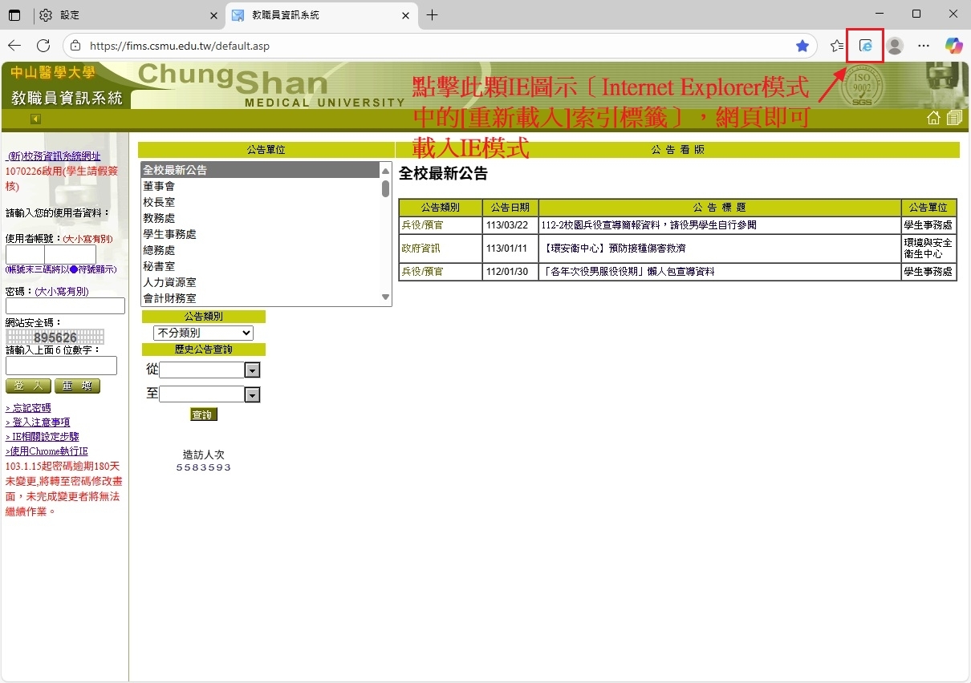Viewport: 971px width, 683px height.
Task: Collapse sidebar with the left arrow icon
Action: pos(35,119)
